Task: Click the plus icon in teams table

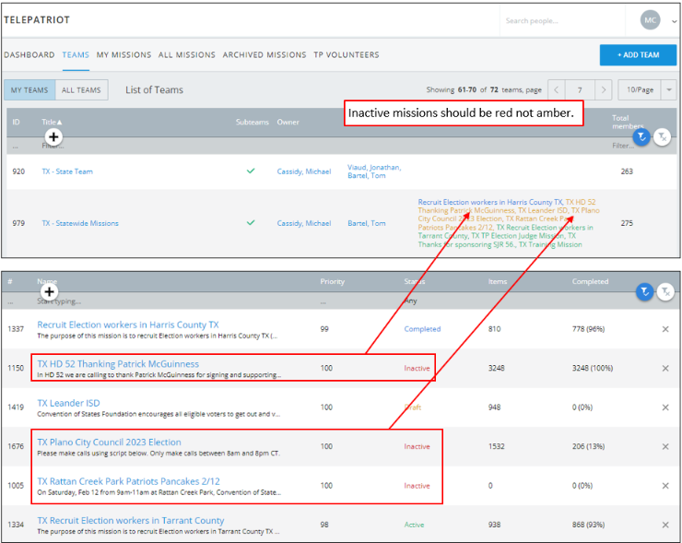Action: (x=53, y=136)
